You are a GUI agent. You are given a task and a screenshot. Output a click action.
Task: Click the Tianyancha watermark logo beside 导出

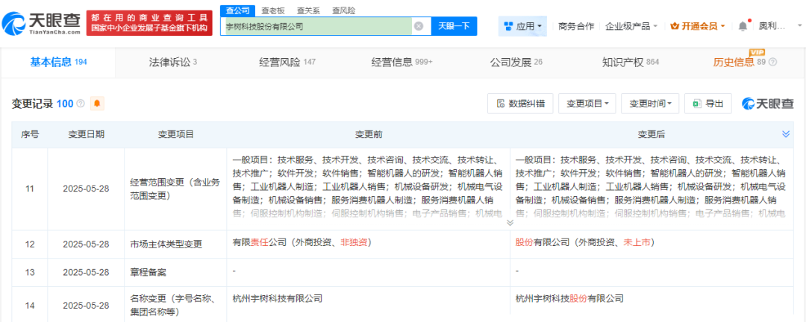pos(767,104)
